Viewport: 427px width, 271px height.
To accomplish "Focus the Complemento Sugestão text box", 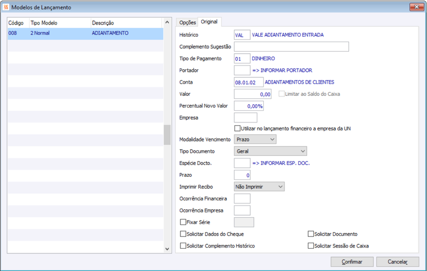I will pyautogui.click(x=291, y=47).
